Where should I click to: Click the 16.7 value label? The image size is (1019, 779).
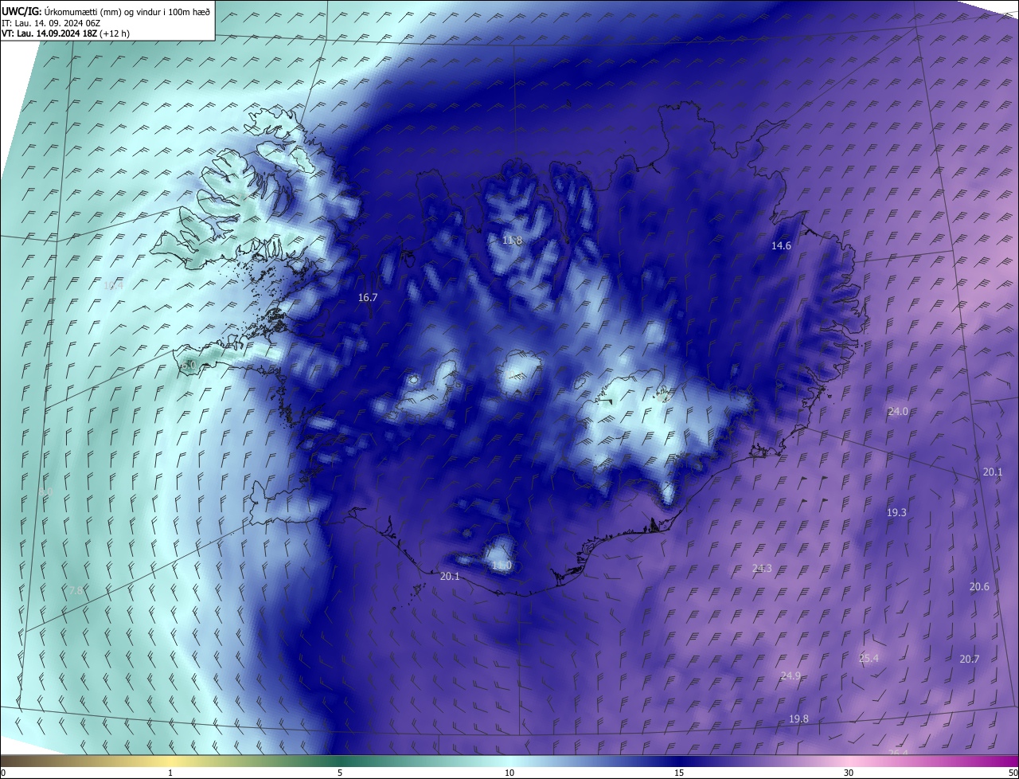368,297
